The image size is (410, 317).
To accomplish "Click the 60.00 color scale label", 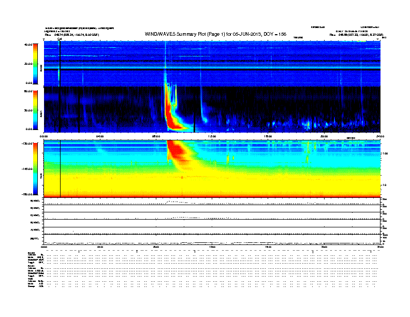I will [x=28, y=91].
